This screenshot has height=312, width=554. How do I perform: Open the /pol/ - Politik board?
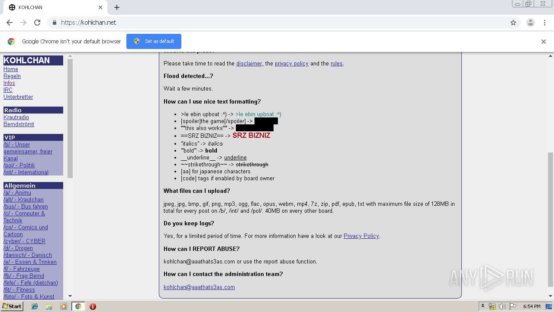coord(19,165)
